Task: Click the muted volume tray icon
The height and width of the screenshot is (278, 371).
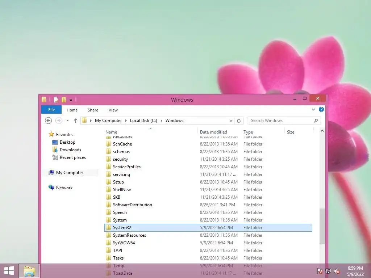Action: click(x=337, y=271)
